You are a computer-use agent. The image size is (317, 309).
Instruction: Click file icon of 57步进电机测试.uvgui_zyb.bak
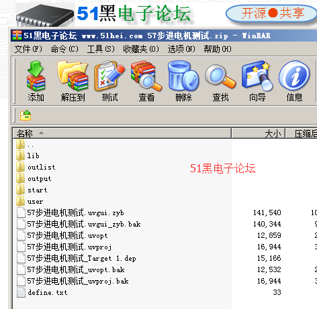coord(21,224)
